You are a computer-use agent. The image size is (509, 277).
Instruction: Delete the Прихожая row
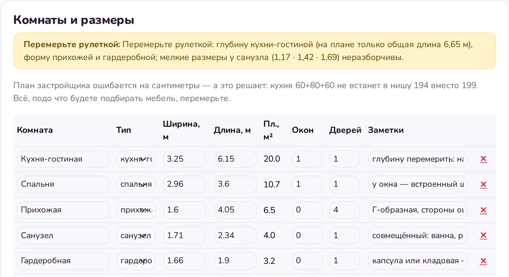pyautogui.click(x=483, y=210)
